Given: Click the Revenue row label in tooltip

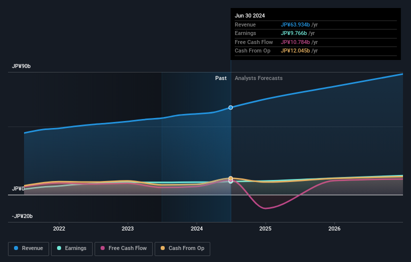Looking at the screenshot, I should (x=245, y=24).
